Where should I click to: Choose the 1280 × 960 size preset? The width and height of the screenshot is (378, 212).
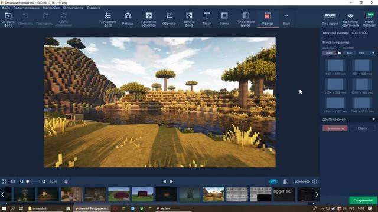(x=362, y=87)
